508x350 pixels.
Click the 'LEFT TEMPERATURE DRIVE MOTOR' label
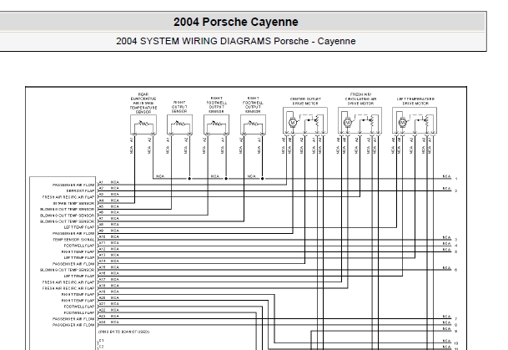[x=415, y=101]
